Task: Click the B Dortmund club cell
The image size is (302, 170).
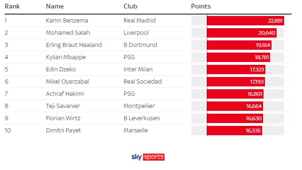Action: (140, 45)
